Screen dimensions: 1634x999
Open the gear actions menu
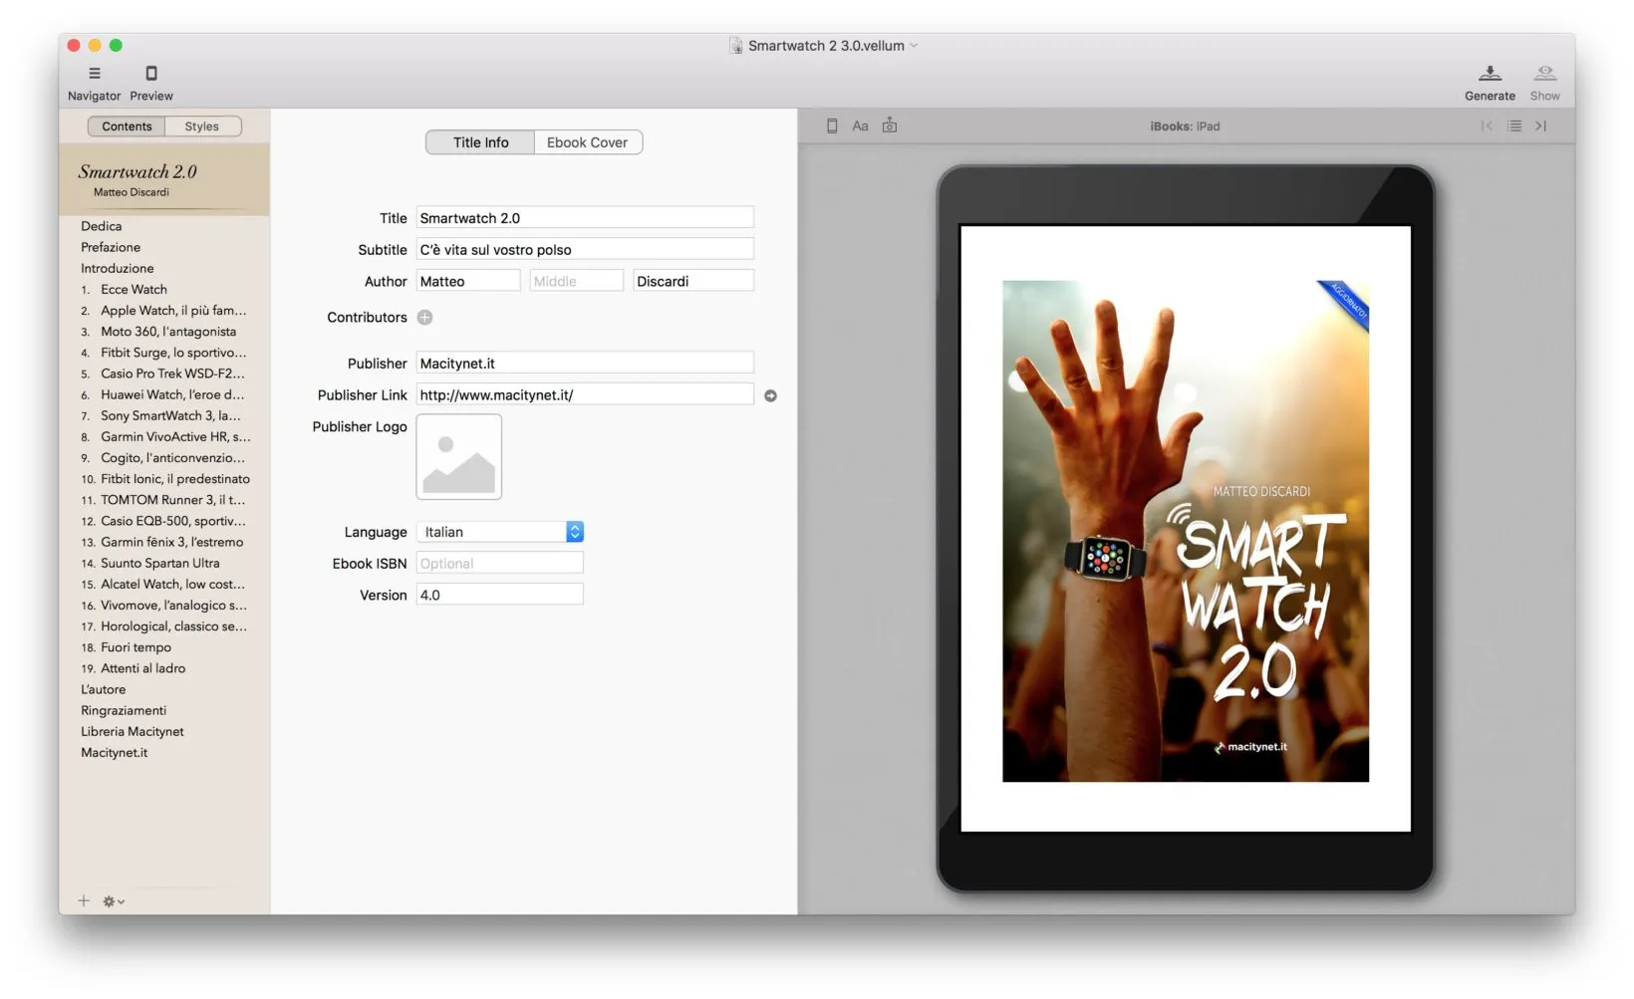114,901
